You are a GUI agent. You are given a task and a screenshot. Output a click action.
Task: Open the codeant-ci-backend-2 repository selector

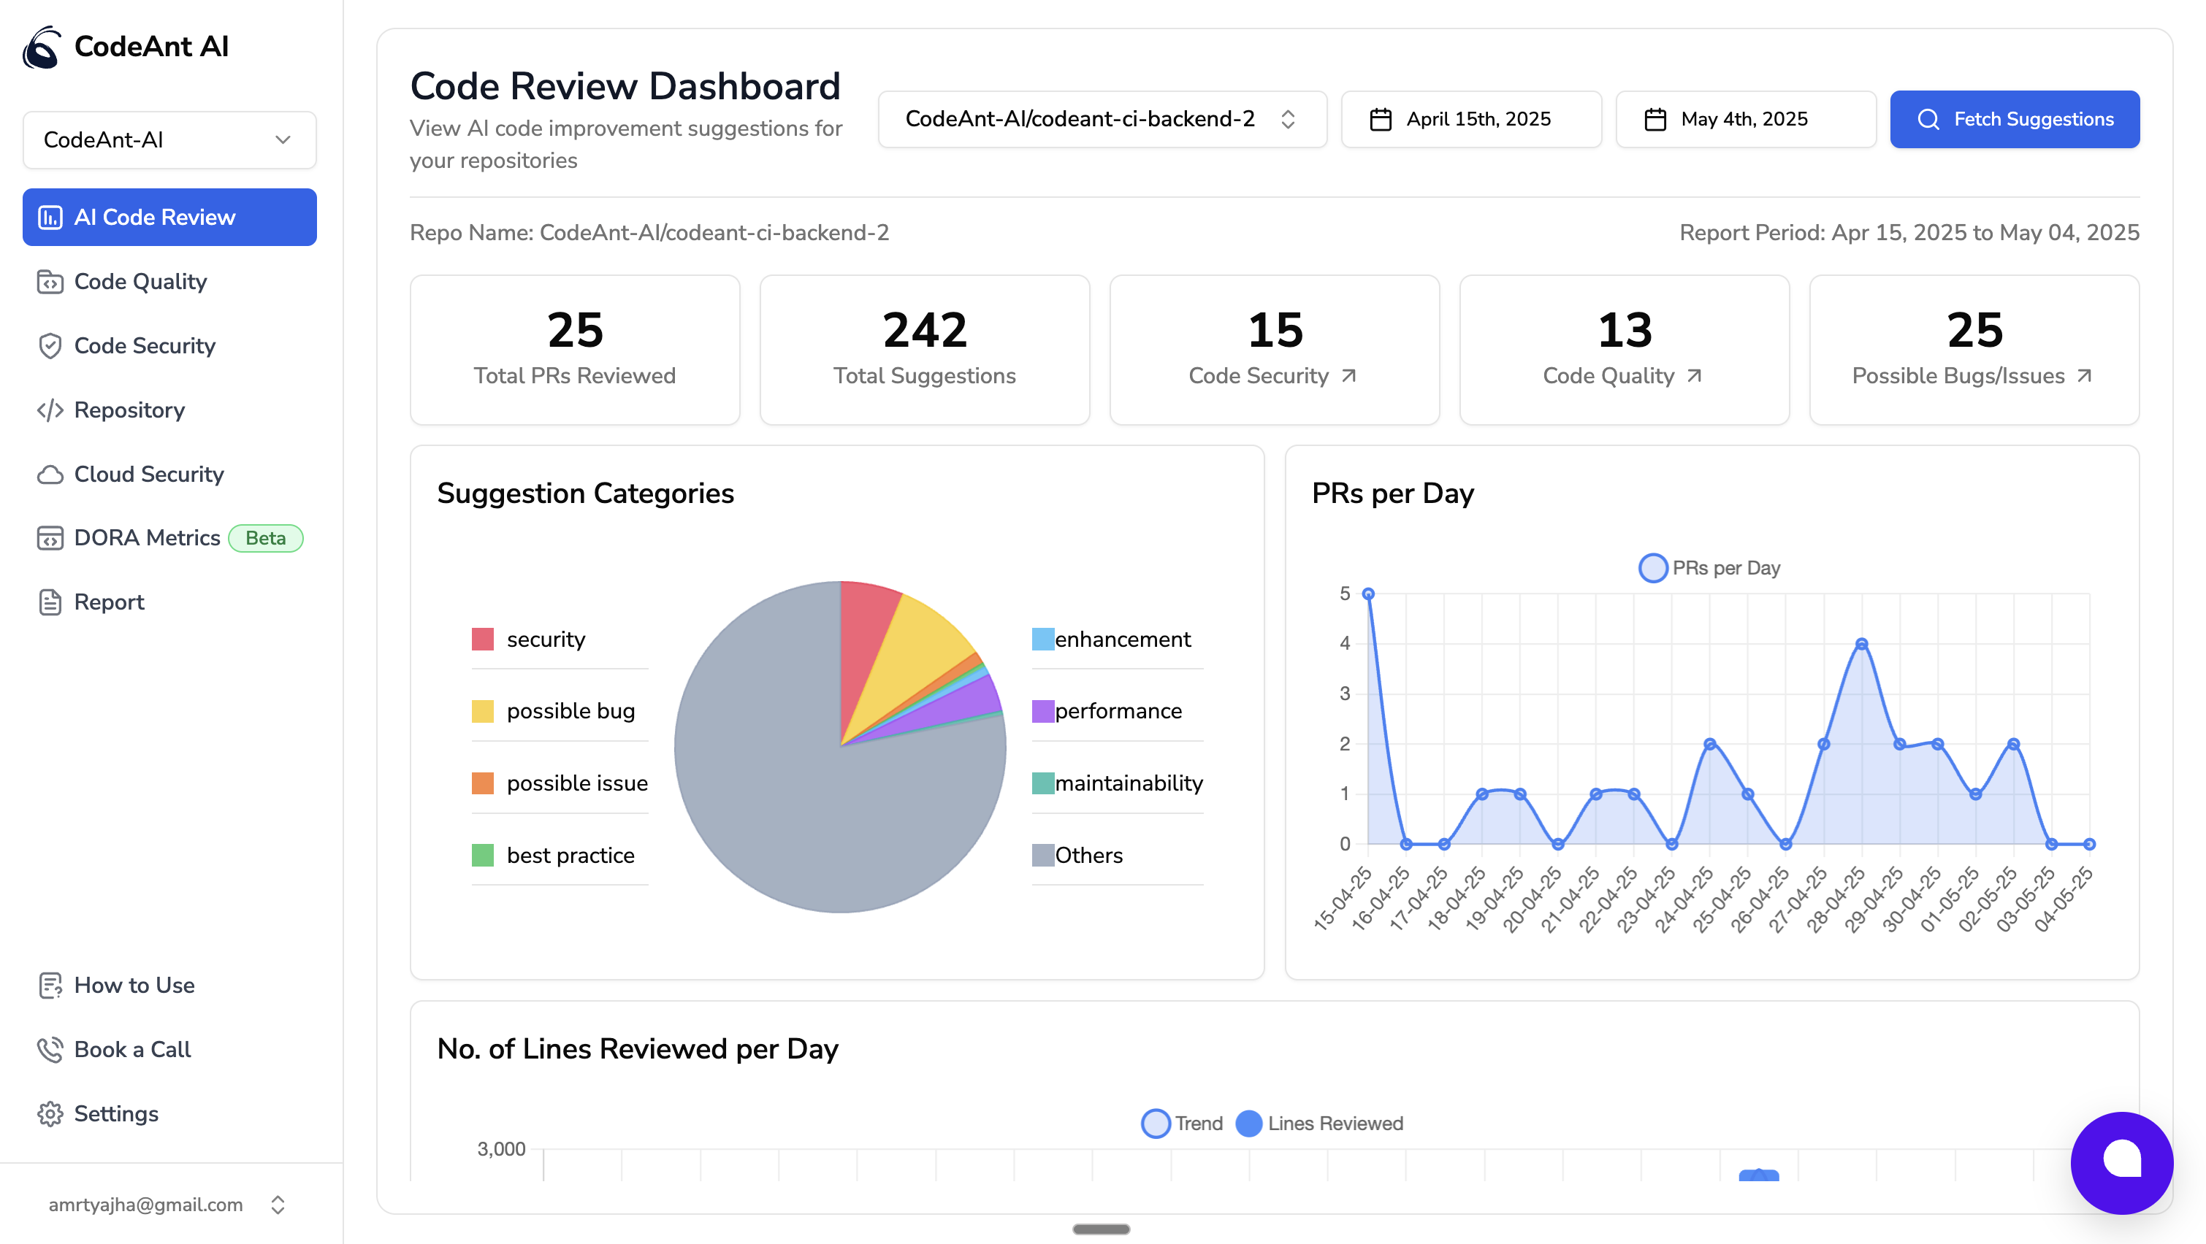click(1102, 119)
